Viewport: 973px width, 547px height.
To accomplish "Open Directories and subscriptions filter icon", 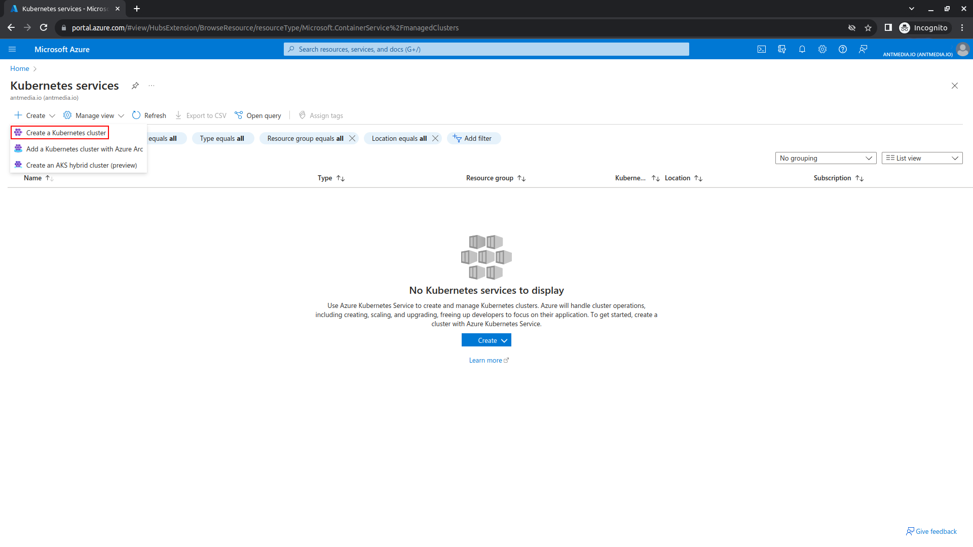I will (x=782, y=49).
